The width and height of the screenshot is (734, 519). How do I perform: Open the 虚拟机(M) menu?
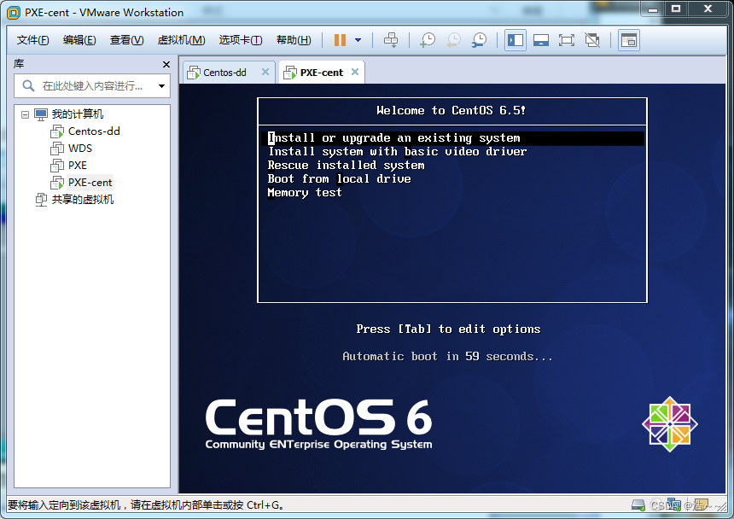(x=181, y=40)
